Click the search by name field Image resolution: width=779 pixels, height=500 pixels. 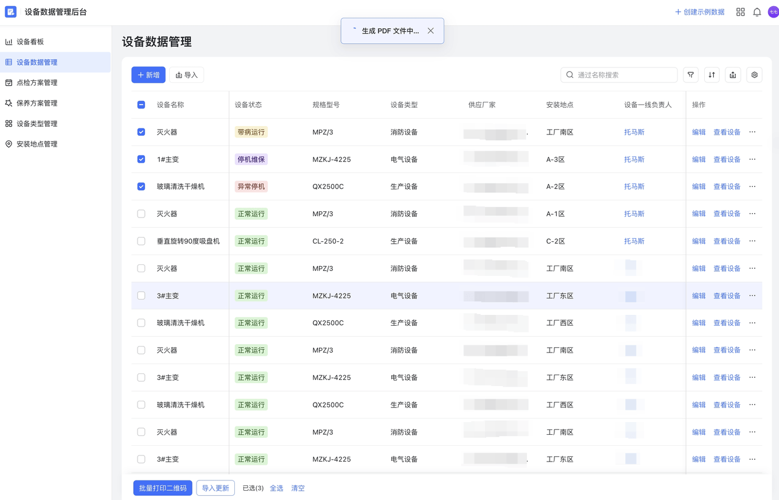click(x=619, y=75)
